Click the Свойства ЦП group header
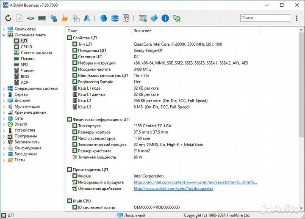 tap(82, 38)
